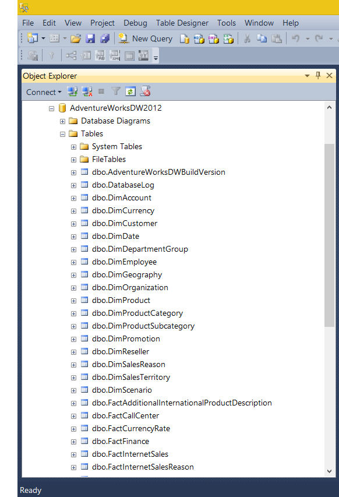The height and width of the screenshot is (497, 339).
Task: Open the Window menu
Action: coord(259,23)
